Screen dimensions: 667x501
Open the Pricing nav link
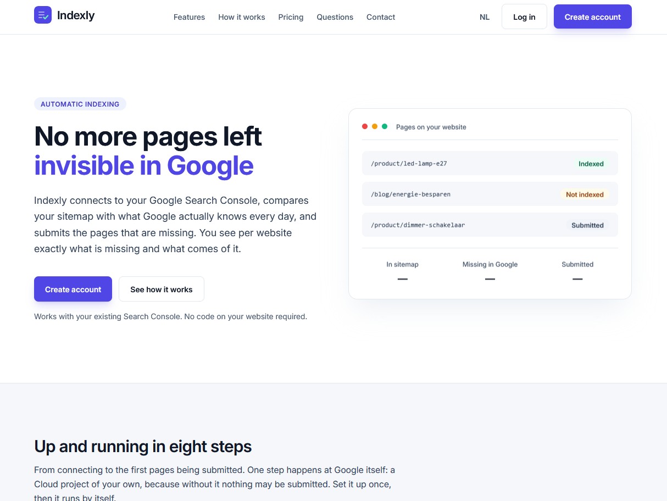click(x=291, y=17)
